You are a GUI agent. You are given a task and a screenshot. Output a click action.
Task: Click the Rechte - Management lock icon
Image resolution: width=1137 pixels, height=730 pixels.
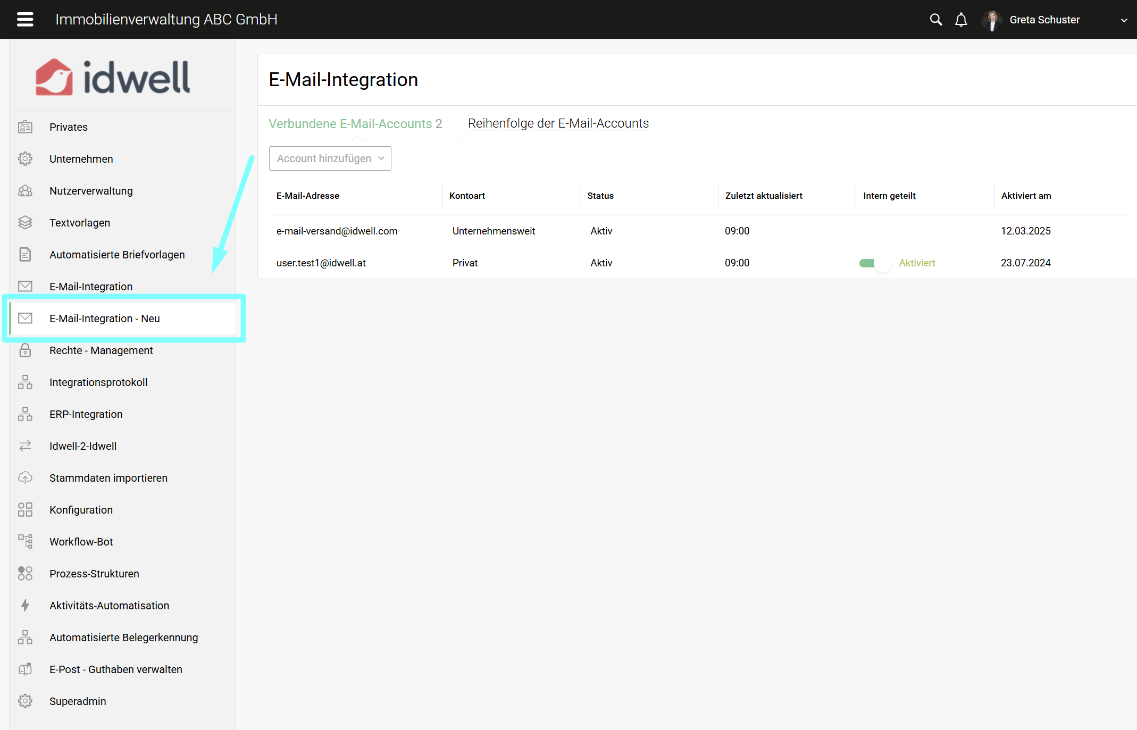(x=25, y=350)
